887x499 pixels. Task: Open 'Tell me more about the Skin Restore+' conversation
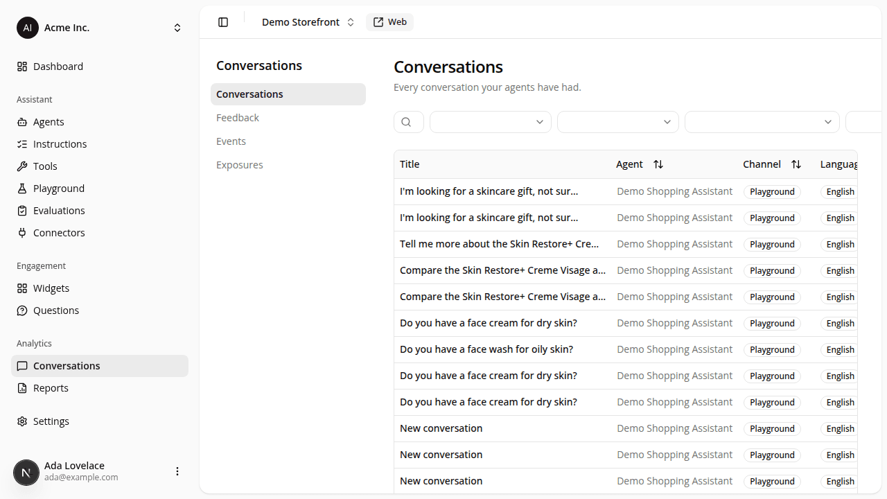click(499, 244)
